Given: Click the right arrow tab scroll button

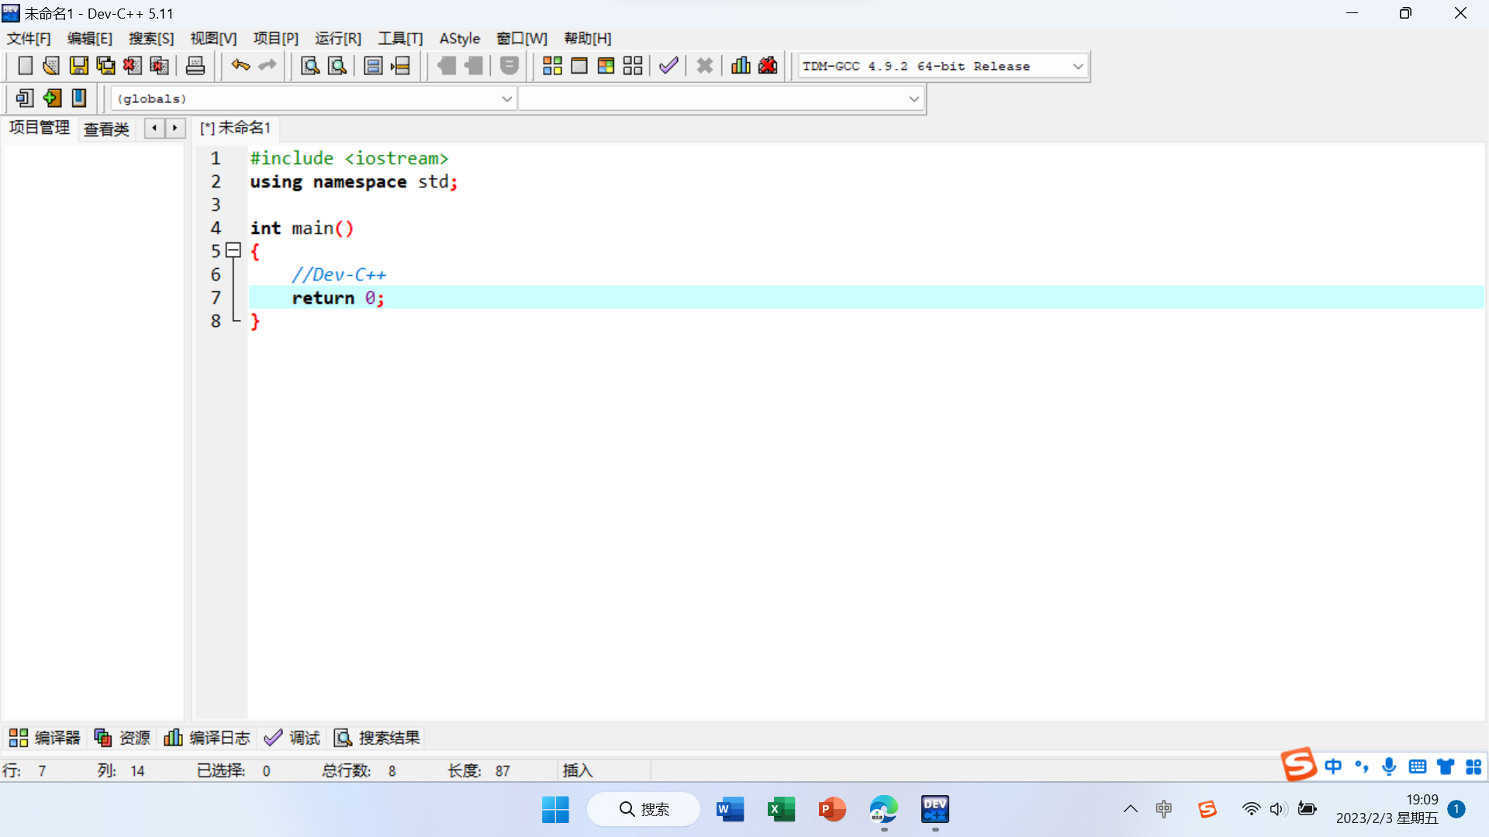Looking at the screenshot, I should (175, 128).
